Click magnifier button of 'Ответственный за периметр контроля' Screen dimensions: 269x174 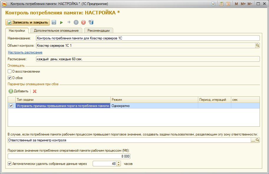[x=257, y=140]
